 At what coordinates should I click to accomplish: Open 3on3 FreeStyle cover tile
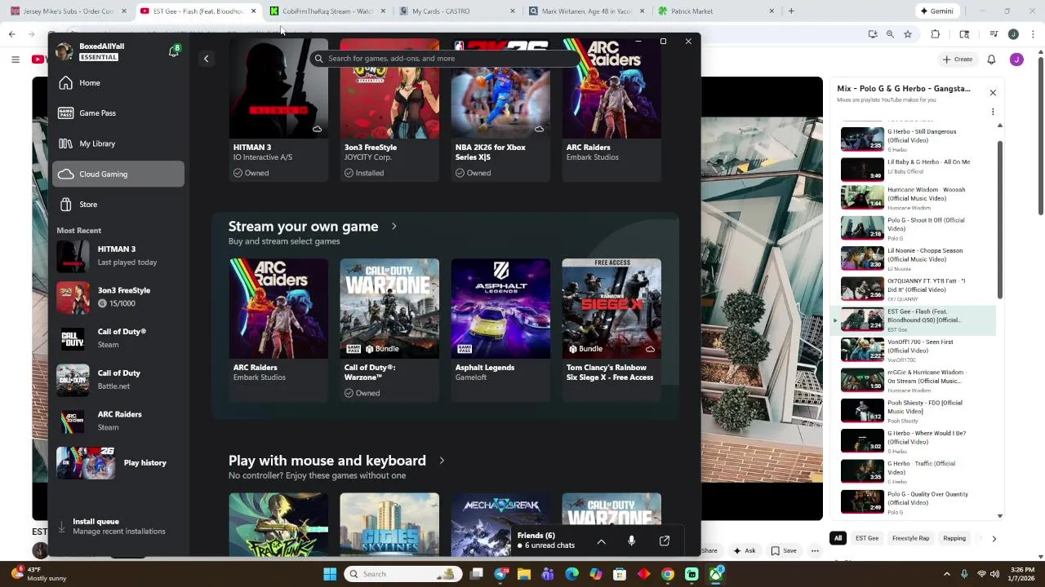point(389,110)
